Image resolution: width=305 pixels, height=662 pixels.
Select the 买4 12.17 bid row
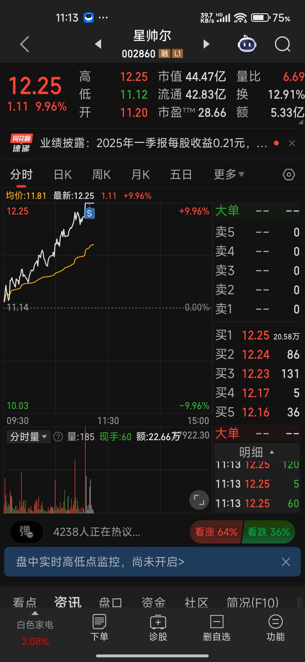(257, 393)
